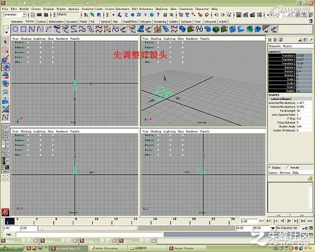Switch to the Polygons shelf tab
Viewport: 315px width, 252px height.
146,21
